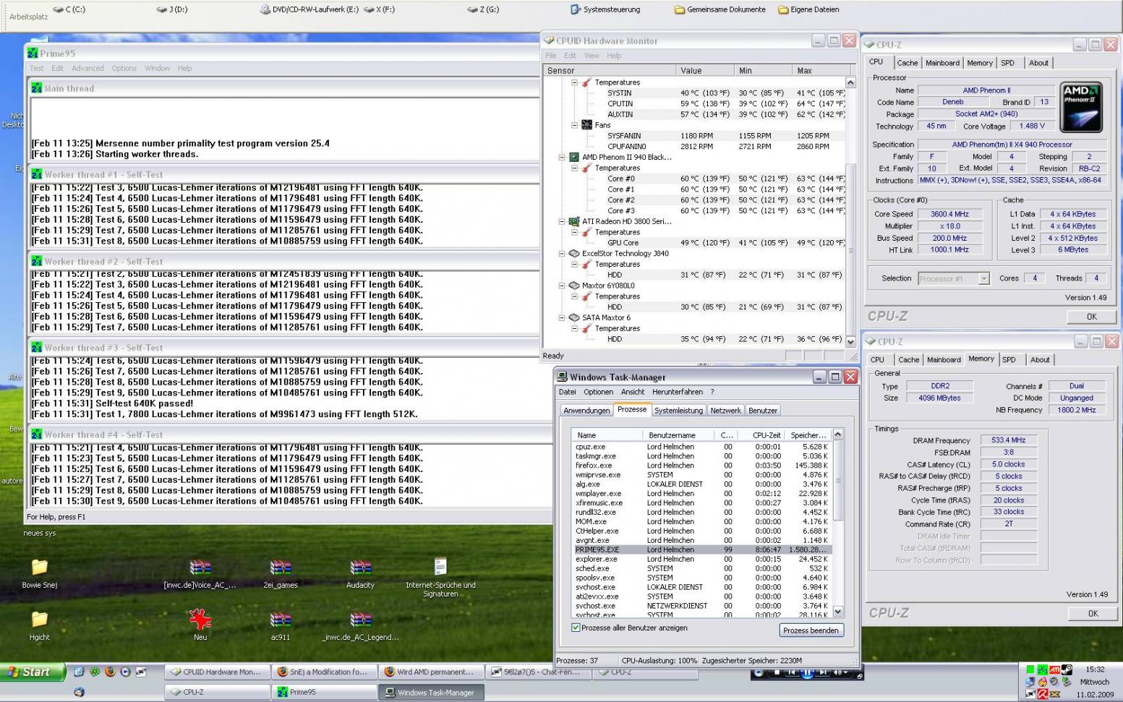Open Anwendungen tab in Task-Manager
1123x702 pixels.
tap(586, 410)
